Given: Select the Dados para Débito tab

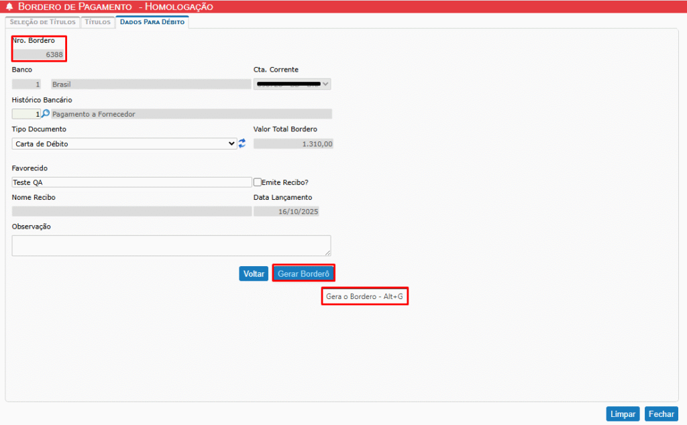Looking at the screenshot, I should 152,21.
